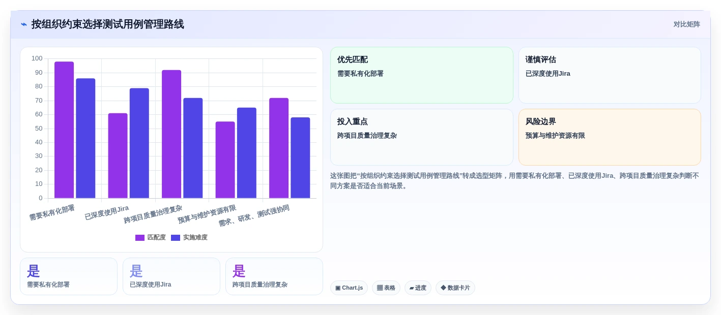This screenshot has width=721, height=315.
Task: Click the 实施难度 bar for 跨项目质量治理复杂
Action: pyautogui.click(x=193, y=148)
